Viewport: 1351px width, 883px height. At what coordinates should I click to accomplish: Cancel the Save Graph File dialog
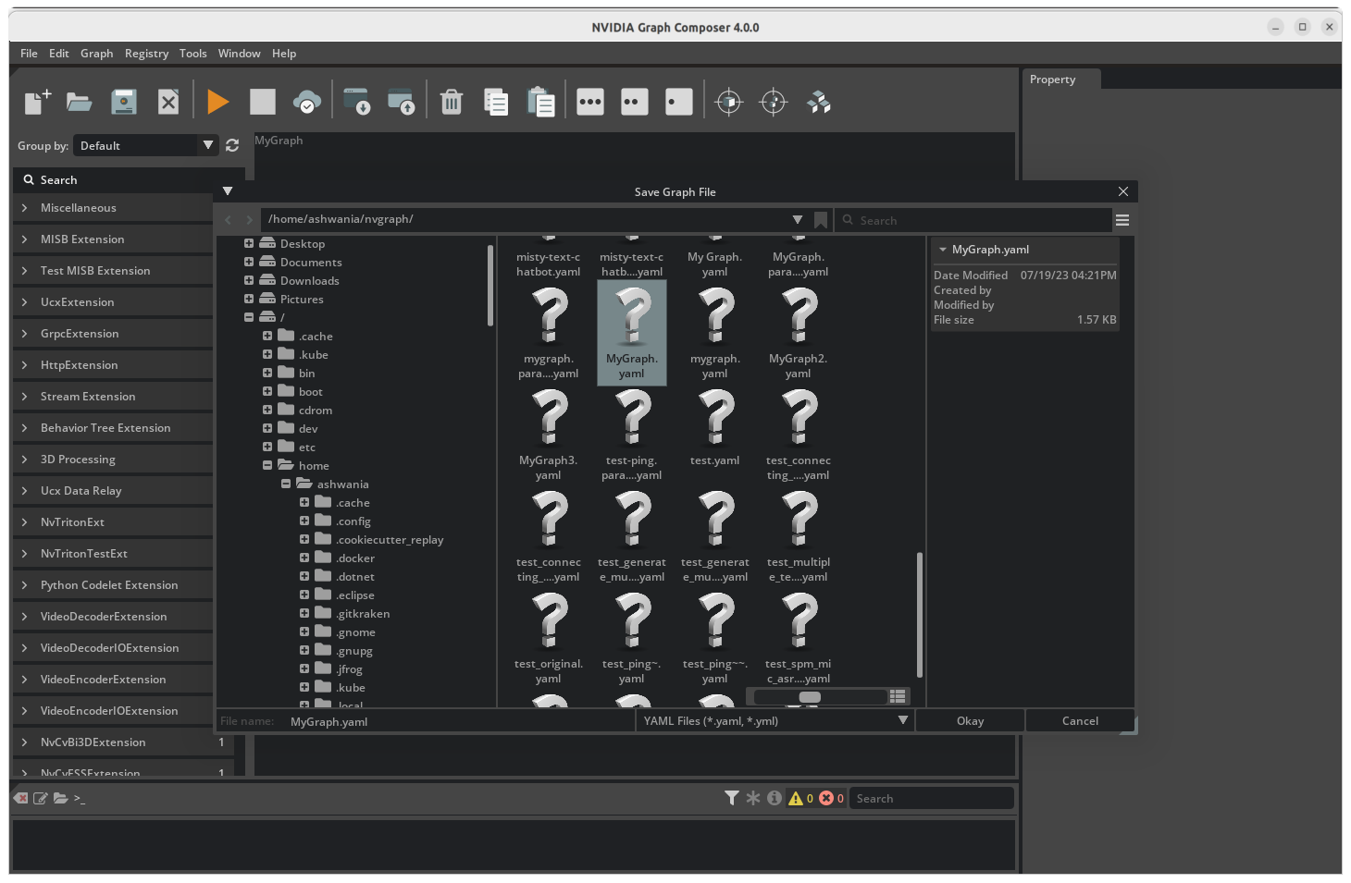(x=1079, y=720)
